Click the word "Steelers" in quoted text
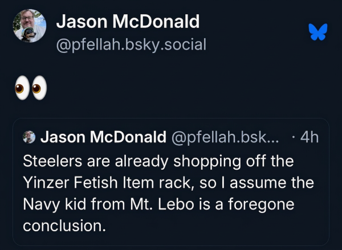The width and height of the screenshot is (342, 250). pyautogui.click(x=50, y=161)
